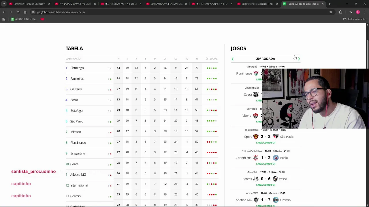Image resolution: width=369 pixels, height=207 pixels.
Task: Click the ÚLT. JOGOS column header
Action: 211,59
